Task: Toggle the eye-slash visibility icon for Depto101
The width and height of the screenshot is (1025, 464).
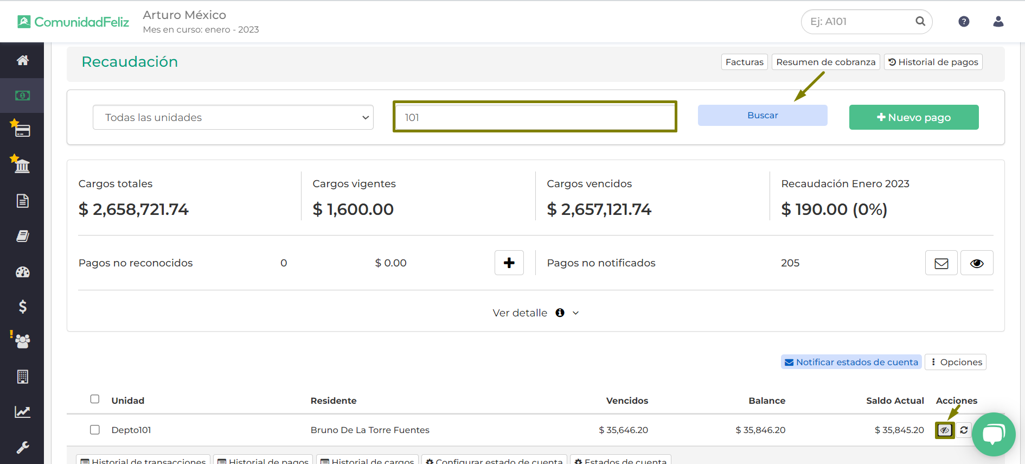Action: click(x=945, y=430)
